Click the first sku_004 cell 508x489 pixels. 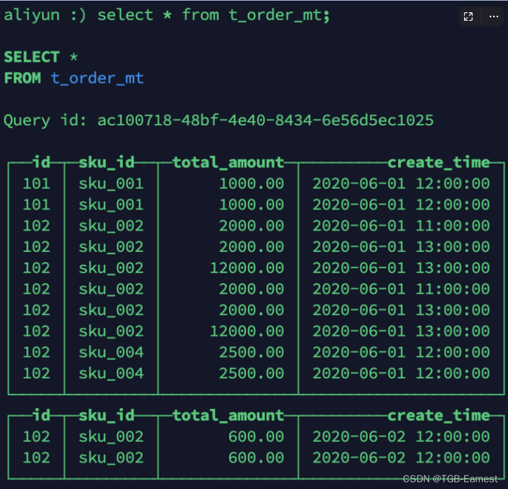click(111, 352)
